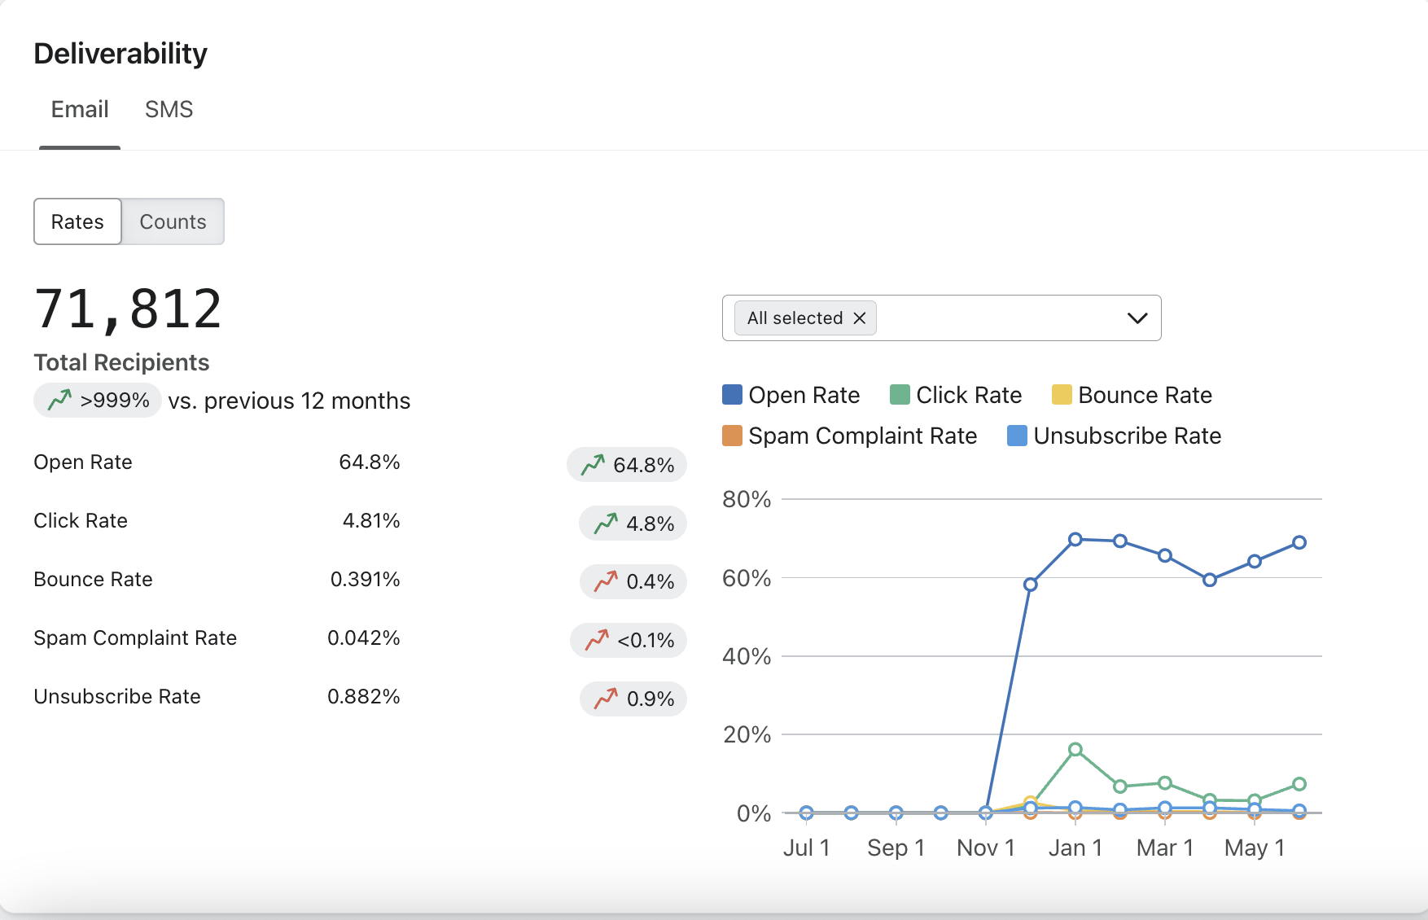Viewport: 1428px width, 920px height.
Task: Click the last Open Rate data point on the chart
Action: pos(1299,542)
